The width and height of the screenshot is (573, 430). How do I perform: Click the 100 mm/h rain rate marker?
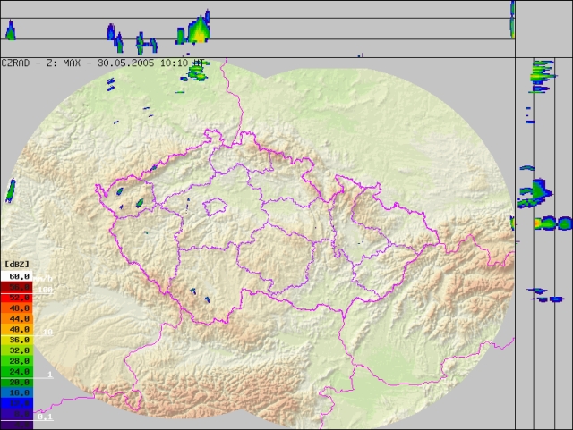tap(46, 290)
